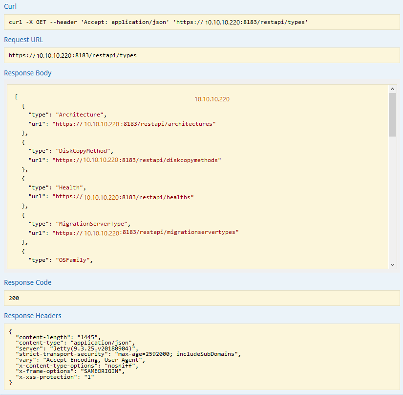Select the Request URL heading
The width and height of the screenshot is (403, 395).
coord(23,40)
